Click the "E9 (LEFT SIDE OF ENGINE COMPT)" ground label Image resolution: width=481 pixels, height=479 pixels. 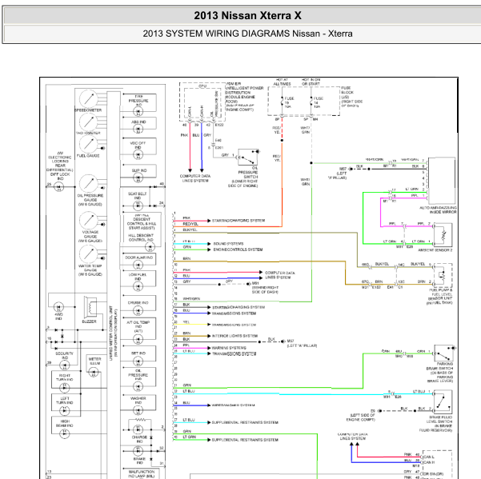tap(361, 415)
